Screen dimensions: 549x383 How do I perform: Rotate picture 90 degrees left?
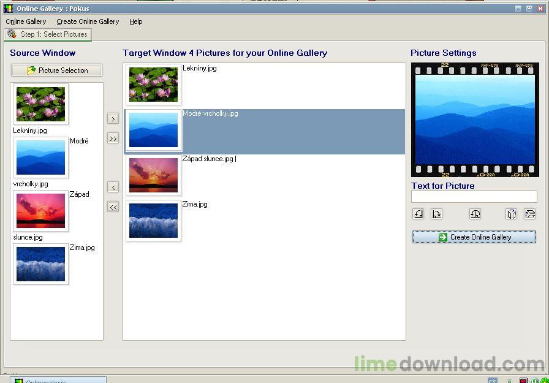click(x=418, y=214)
